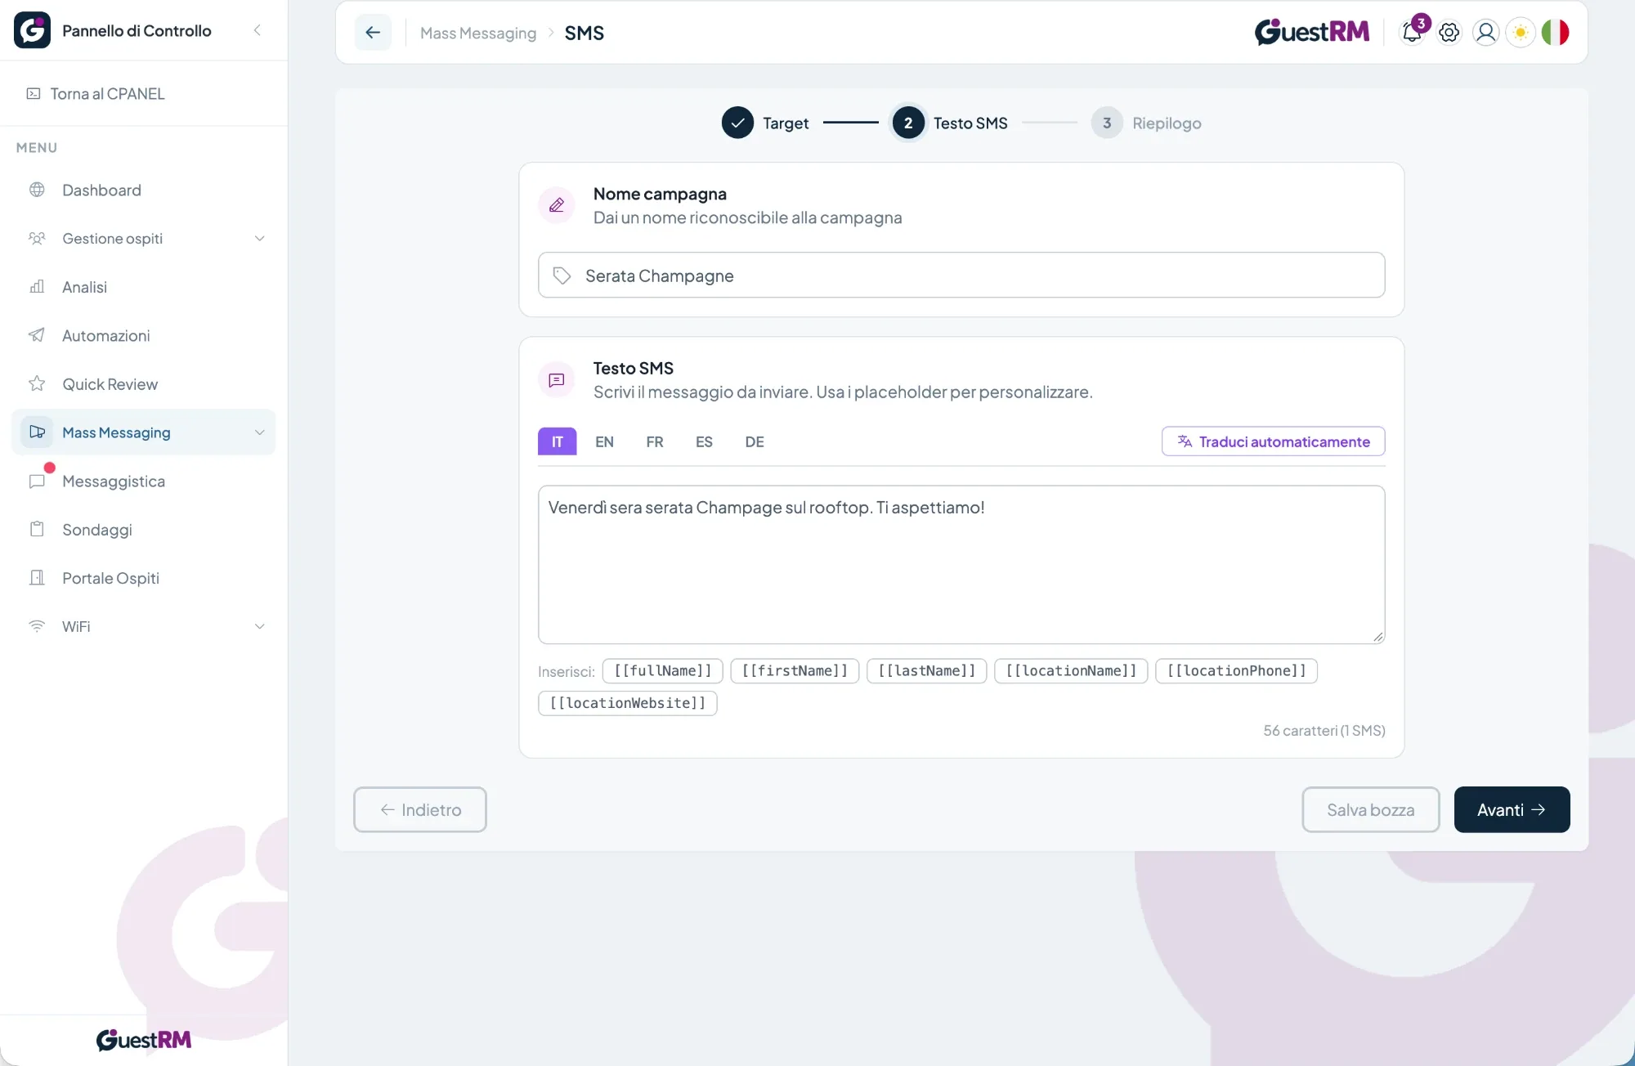Screen dimensions: 1635x1066
Task: Collapse the Mass Messaging submenu chevron
Action: [259, 432]
